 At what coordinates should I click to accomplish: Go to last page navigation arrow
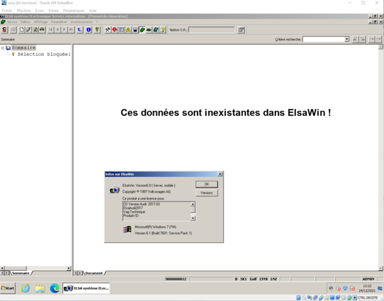(x=71, y=30)
